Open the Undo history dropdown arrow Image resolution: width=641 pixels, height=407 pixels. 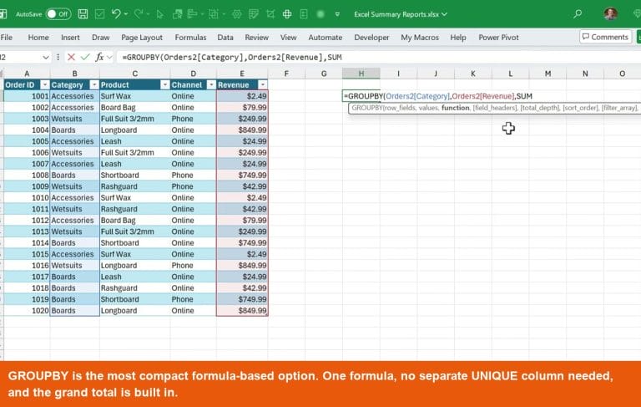[x=126, y=14]
